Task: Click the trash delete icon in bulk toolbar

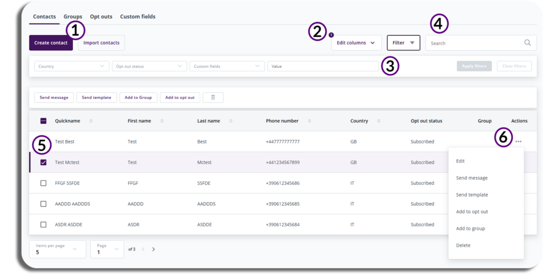Action: 213,98
